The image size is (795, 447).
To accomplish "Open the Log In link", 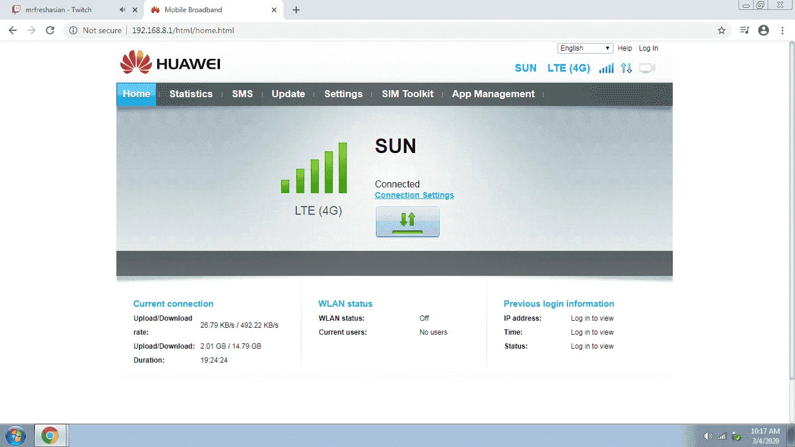I will (648, 48).
